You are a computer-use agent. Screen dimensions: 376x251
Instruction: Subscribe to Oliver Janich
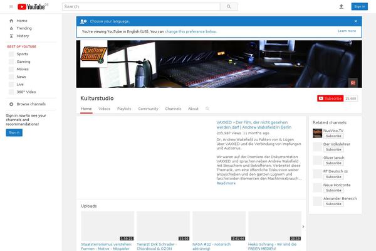click(333, 163)
